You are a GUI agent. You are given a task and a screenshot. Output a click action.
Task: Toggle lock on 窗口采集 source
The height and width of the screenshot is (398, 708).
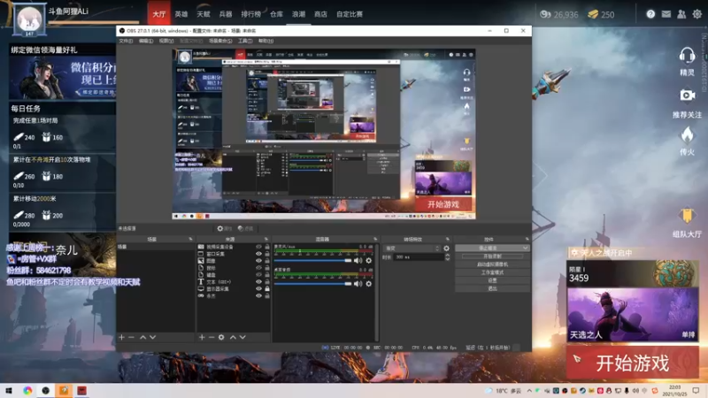267,254
